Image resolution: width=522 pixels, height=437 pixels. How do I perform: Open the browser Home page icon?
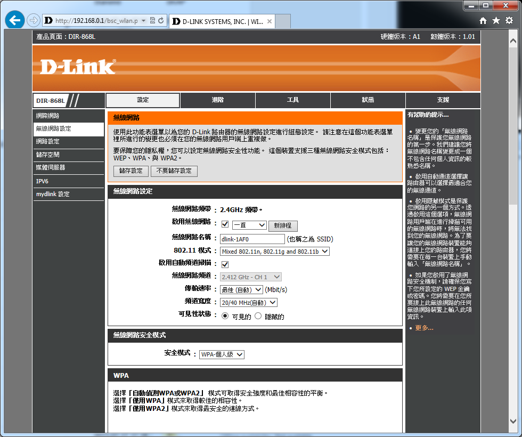483,20
